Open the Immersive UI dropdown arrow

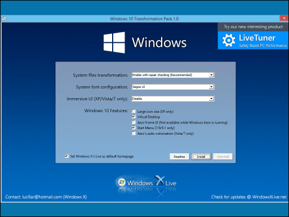pos(211,99)
